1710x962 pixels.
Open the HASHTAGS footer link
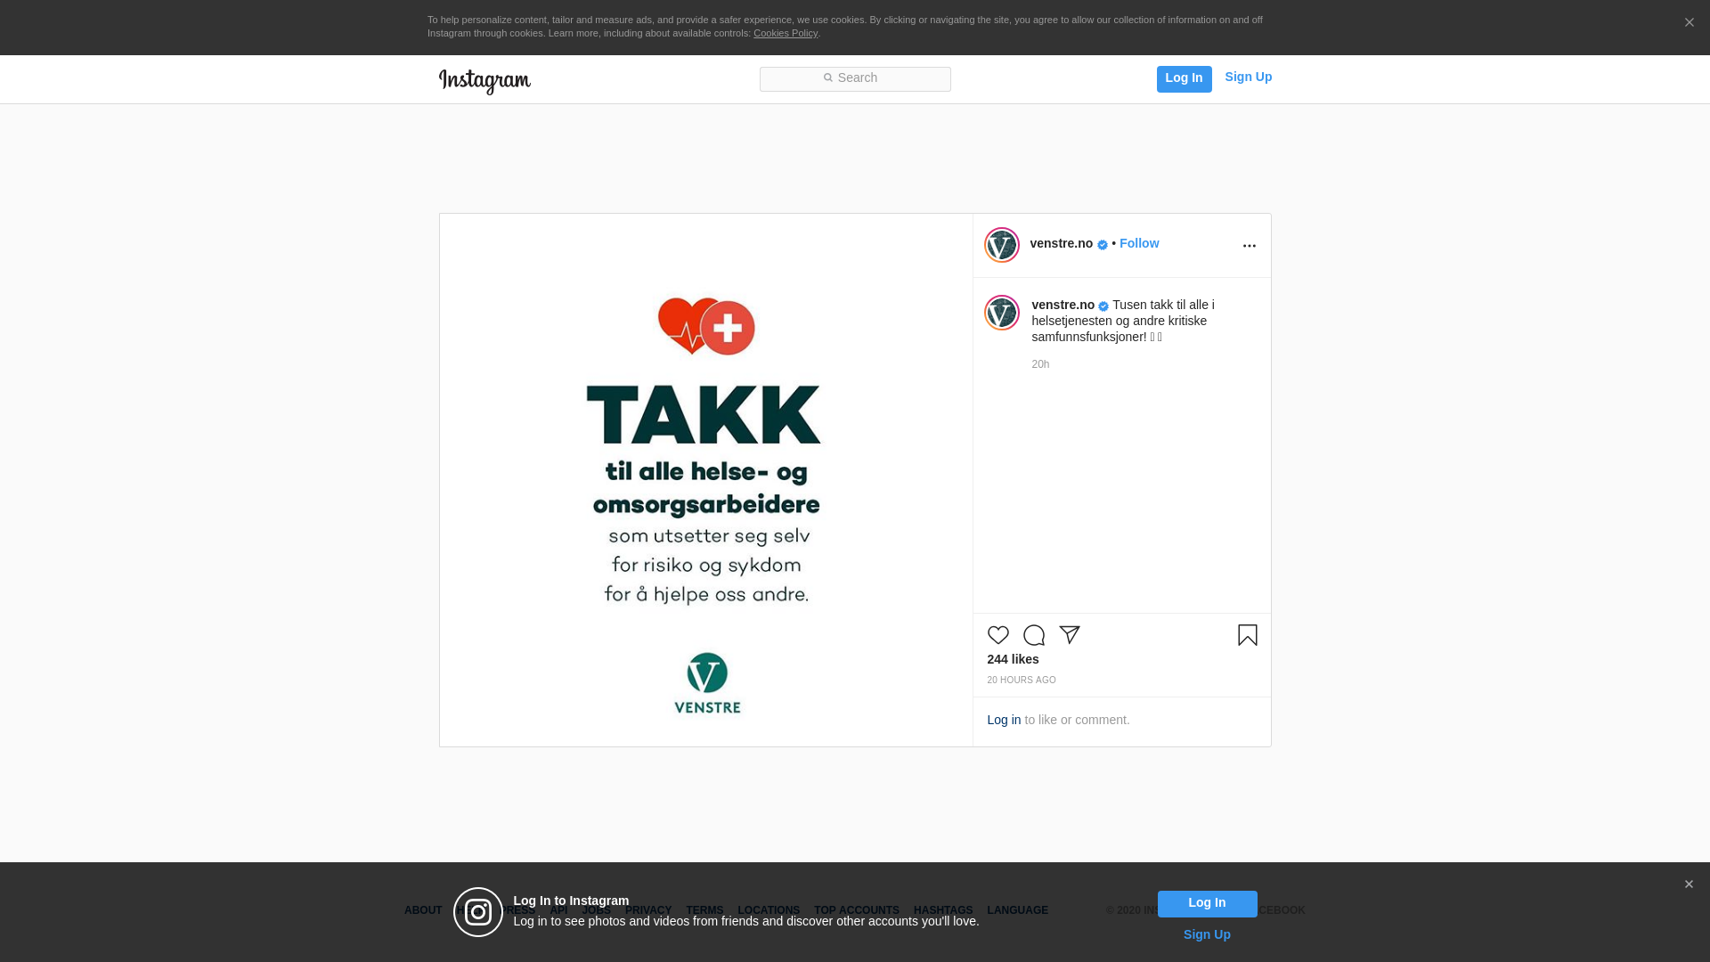click(x=942, y=910)
